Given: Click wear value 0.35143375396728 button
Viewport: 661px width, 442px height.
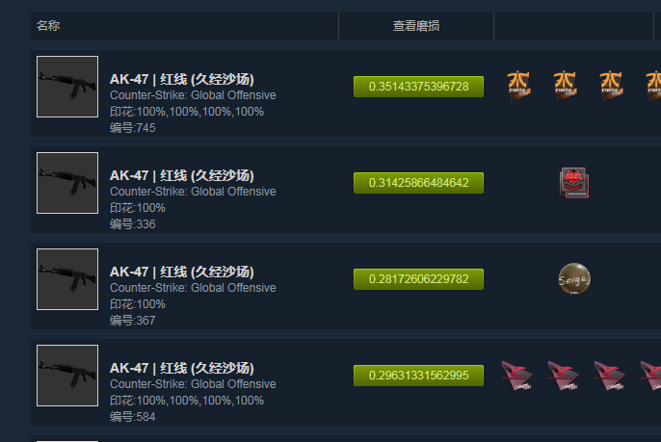Looking at the screenshot, I should pyautogui.click(x=418, y=87).
